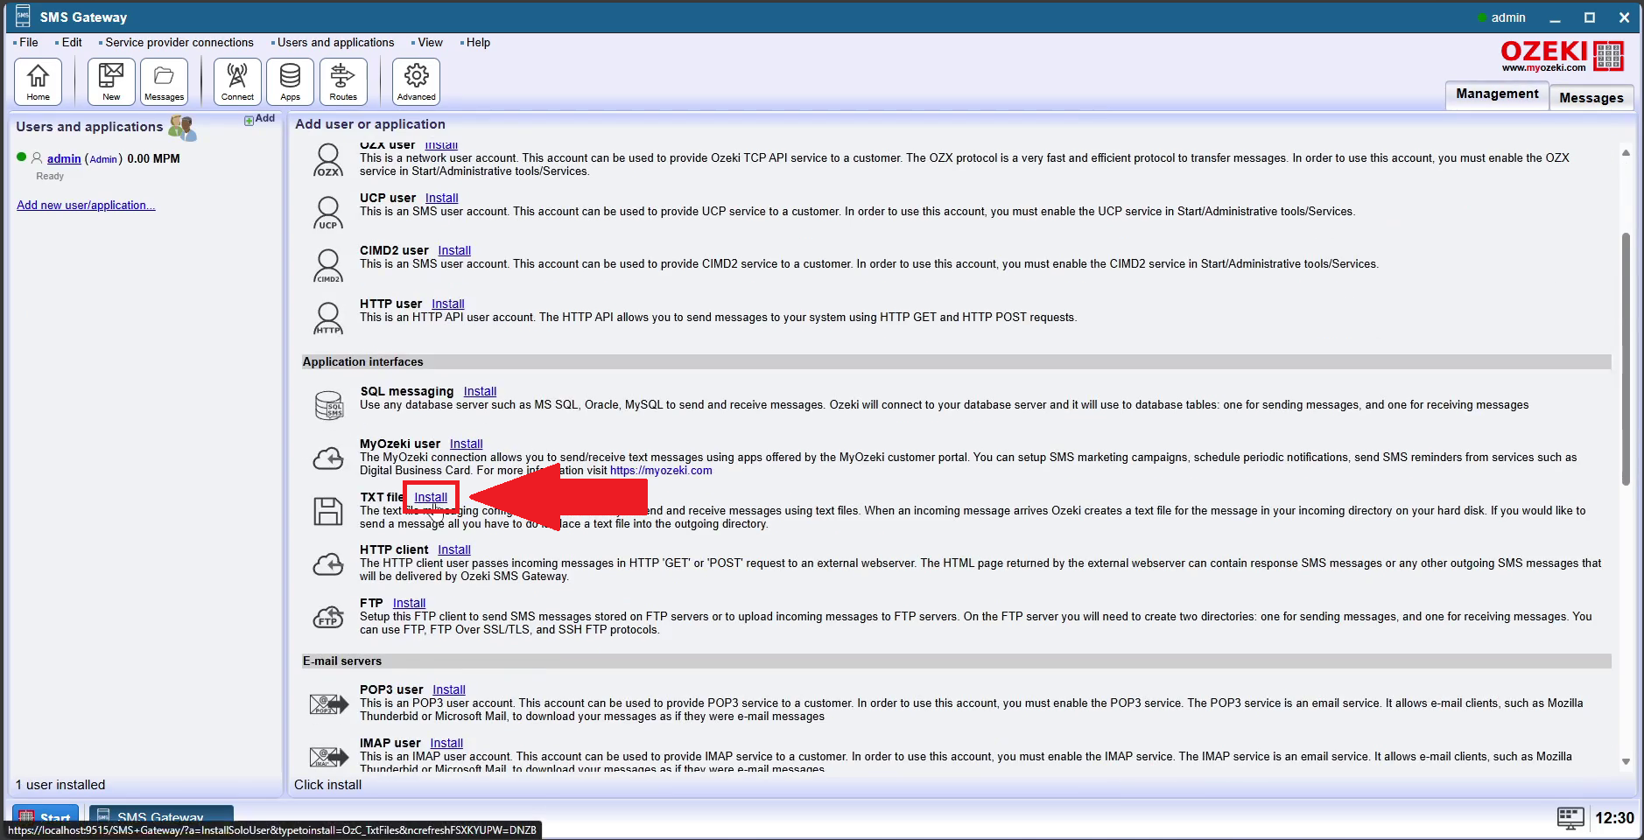The height and width of the screenshot is (840, 1644).
Task: Install the OZX user
Action: [x=441, y=145]
